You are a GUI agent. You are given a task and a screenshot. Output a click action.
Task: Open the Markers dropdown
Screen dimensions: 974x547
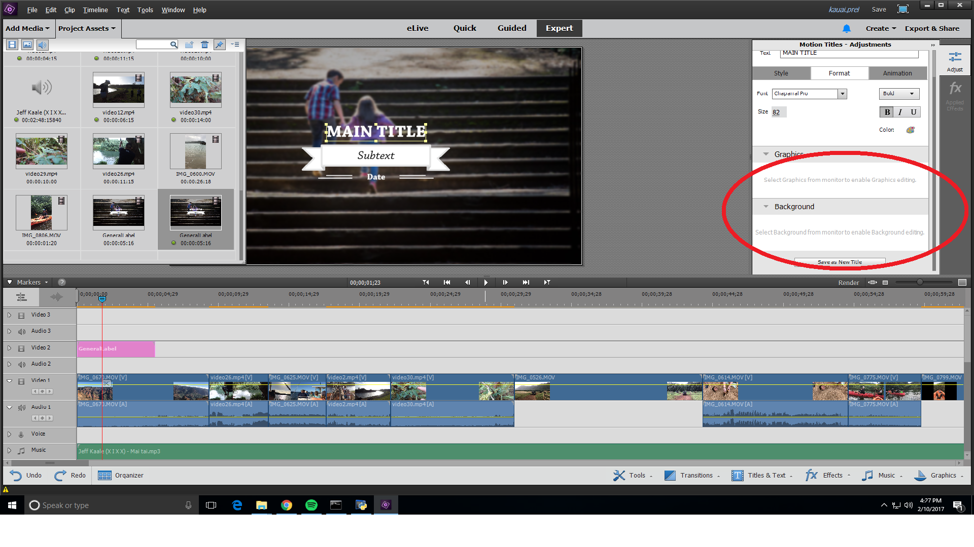28,283
